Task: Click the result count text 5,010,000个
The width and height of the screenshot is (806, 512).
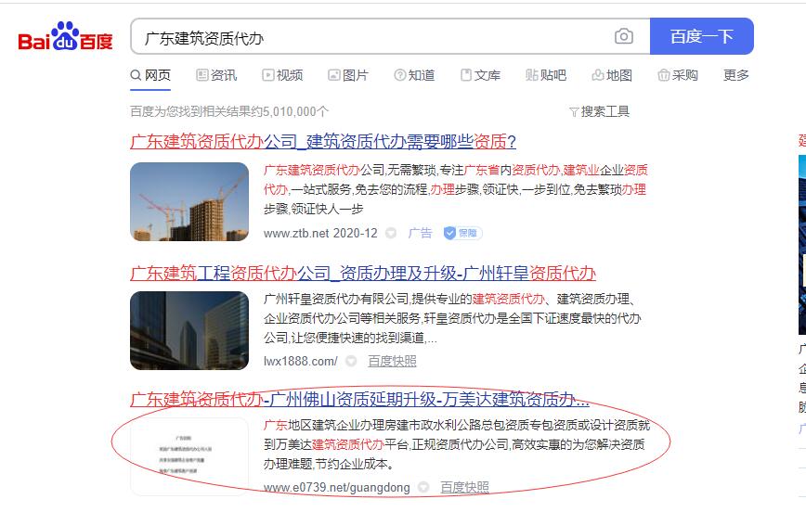Action: (295, 111)
